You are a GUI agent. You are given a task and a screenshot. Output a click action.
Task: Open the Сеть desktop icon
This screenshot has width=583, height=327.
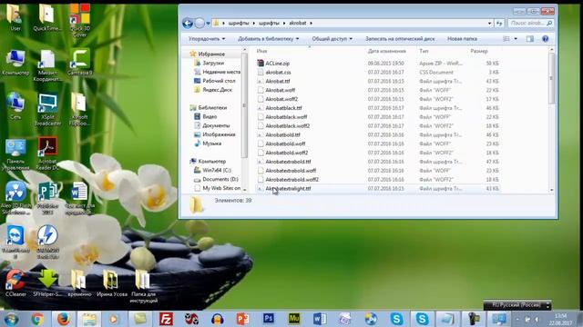(x=15, y=106)
